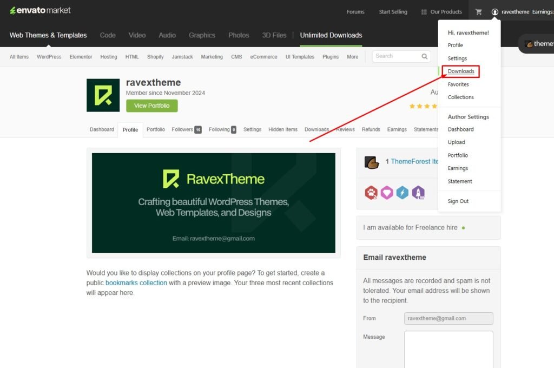The height and width of the screenshot is (368, 554).
Task: Open the Audio marketplace category
Action: (167, 35)
